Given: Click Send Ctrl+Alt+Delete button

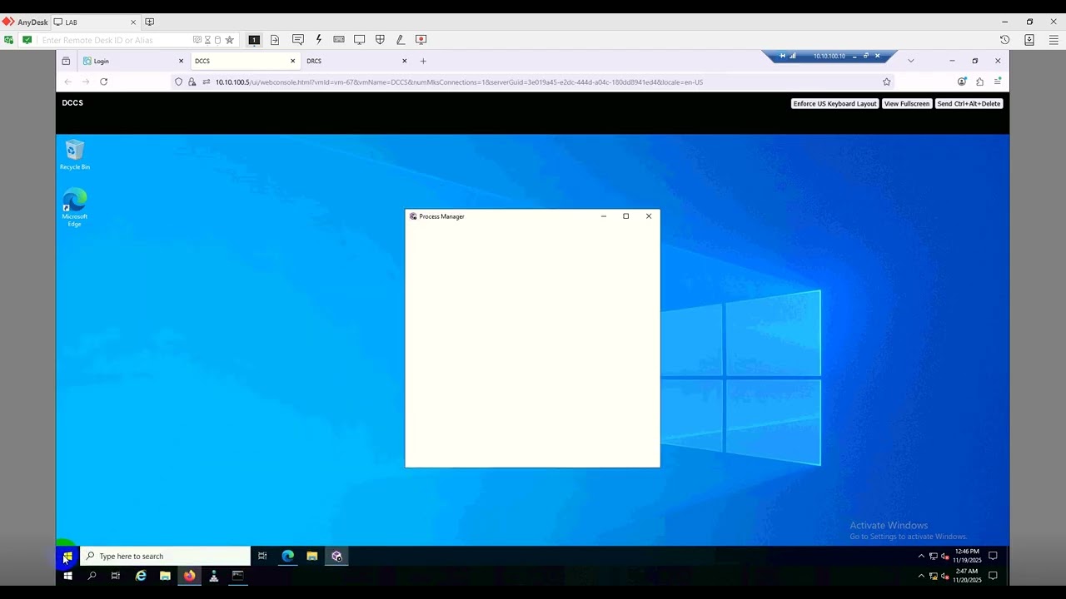Looking at the screenshot, I should pyautogui.click(x=969, y=104).
